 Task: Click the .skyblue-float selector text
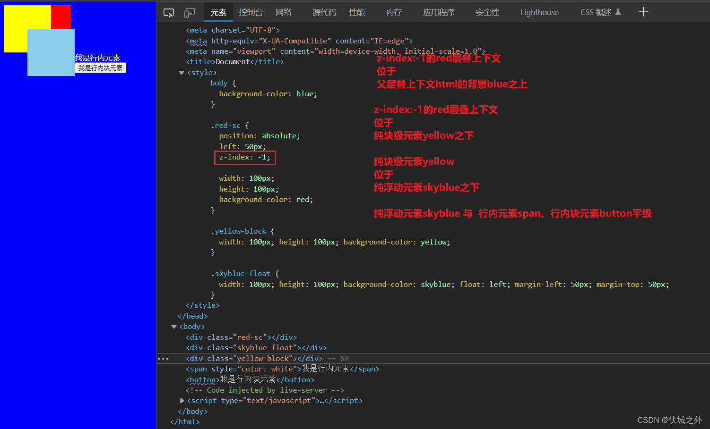click(x=240, y=274)
